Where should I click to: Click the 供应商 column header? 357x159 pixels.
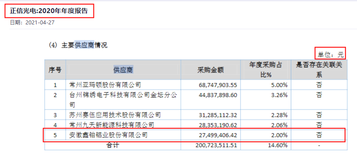(x=123, y=70)
